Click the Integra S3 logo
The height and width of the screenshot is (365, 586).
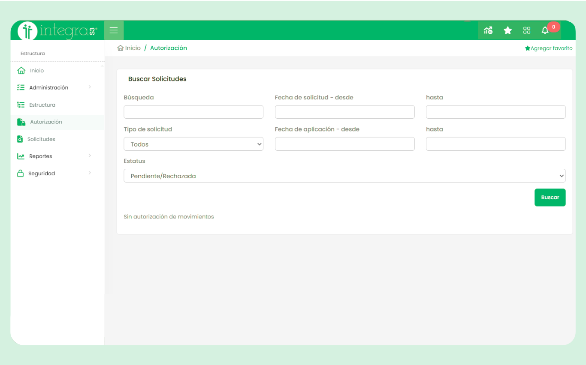tap(57, 31)
